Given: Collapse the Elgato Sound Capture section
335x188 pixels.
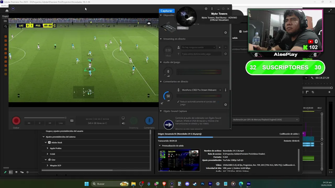Looking at the screenshot, I should tap(161, 111).
